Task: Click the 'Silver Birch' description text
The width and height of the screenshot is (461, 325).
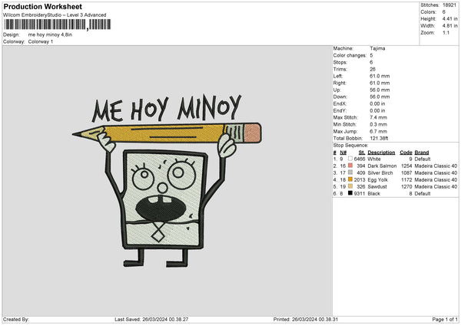Action: [380, 172]
